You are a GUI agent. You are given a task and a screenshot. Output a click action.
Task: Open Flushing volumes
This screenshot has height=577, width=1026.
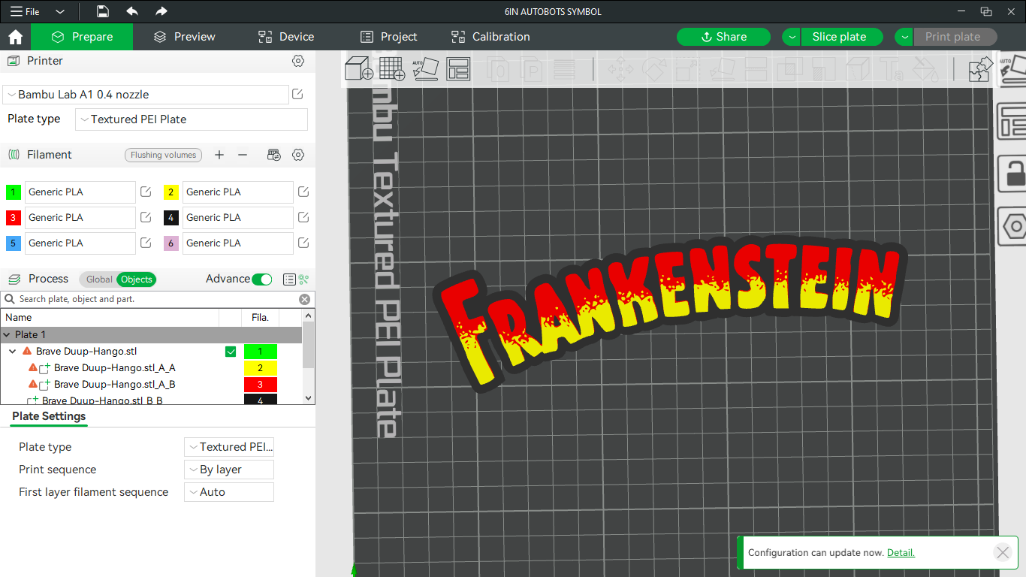point(163,155)
